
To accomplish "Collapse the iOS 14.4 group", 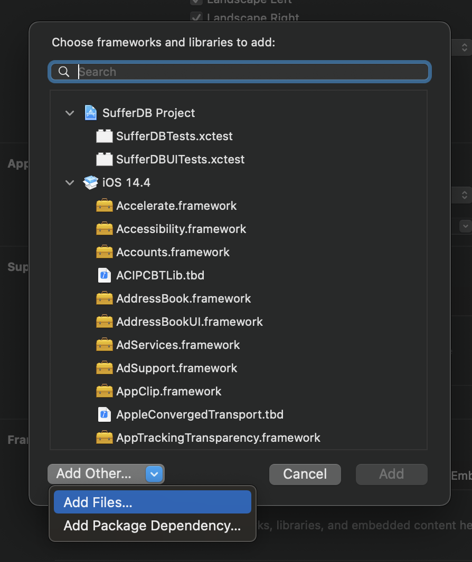I will tap(70, 183).
